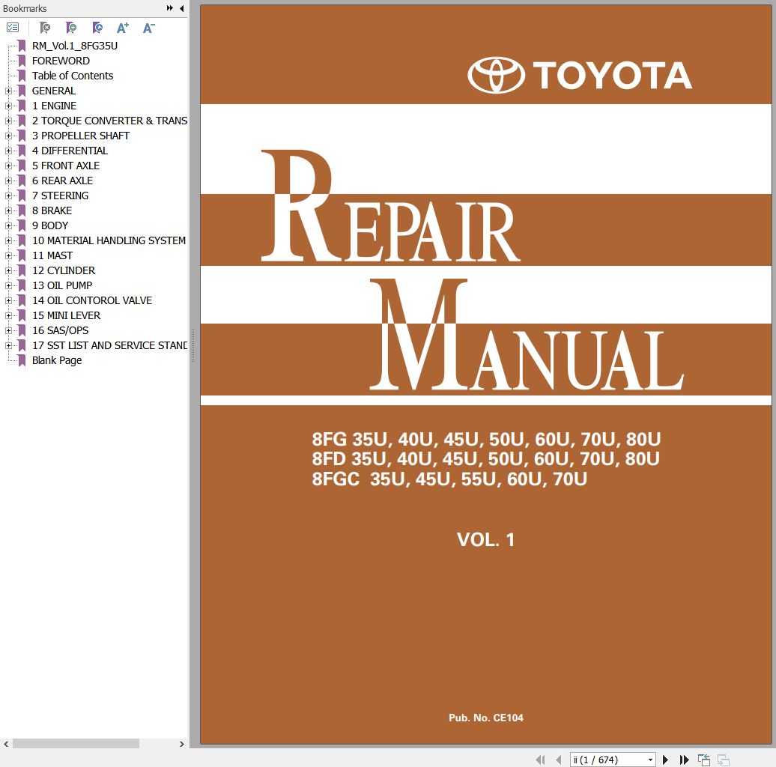Advance to the next page with arrow icon

(665, 759)
